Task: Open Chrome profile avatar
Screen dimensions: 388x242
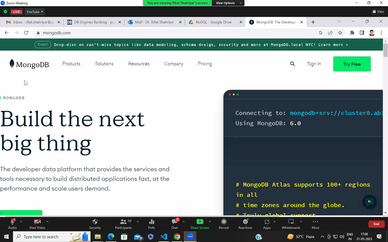Action: point(372,33)
